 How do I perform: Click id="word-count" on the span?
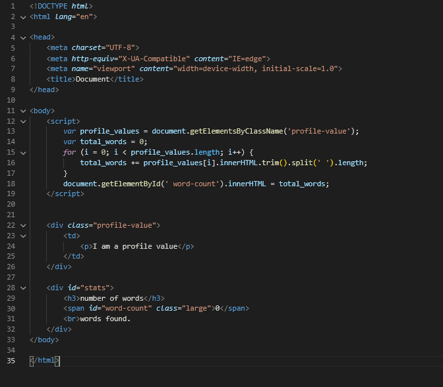pyautogui.click(x=121, y=308)
